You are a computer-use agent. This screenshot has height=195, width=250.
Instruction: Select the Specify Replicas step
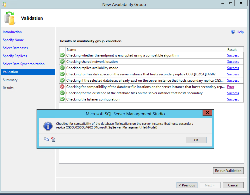15,56
